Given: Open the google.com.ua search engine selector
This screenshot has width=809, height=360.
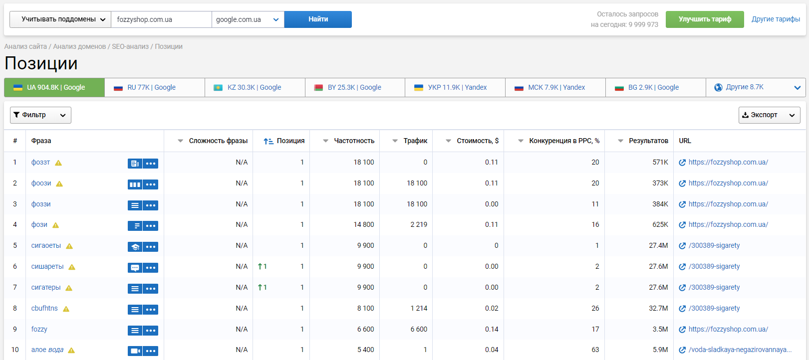Looking at the screenshot, I should 248,19.
